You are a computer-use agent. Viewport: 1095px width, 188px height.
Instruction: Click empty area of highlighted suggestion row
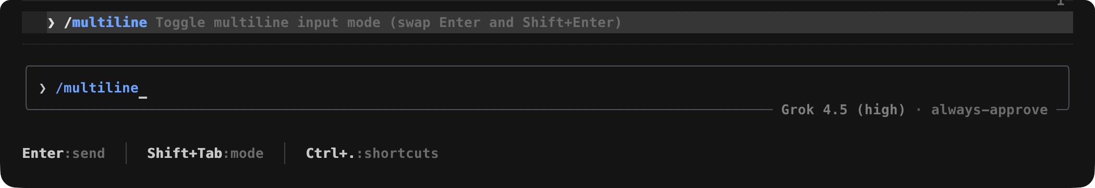tap(845, 22)
